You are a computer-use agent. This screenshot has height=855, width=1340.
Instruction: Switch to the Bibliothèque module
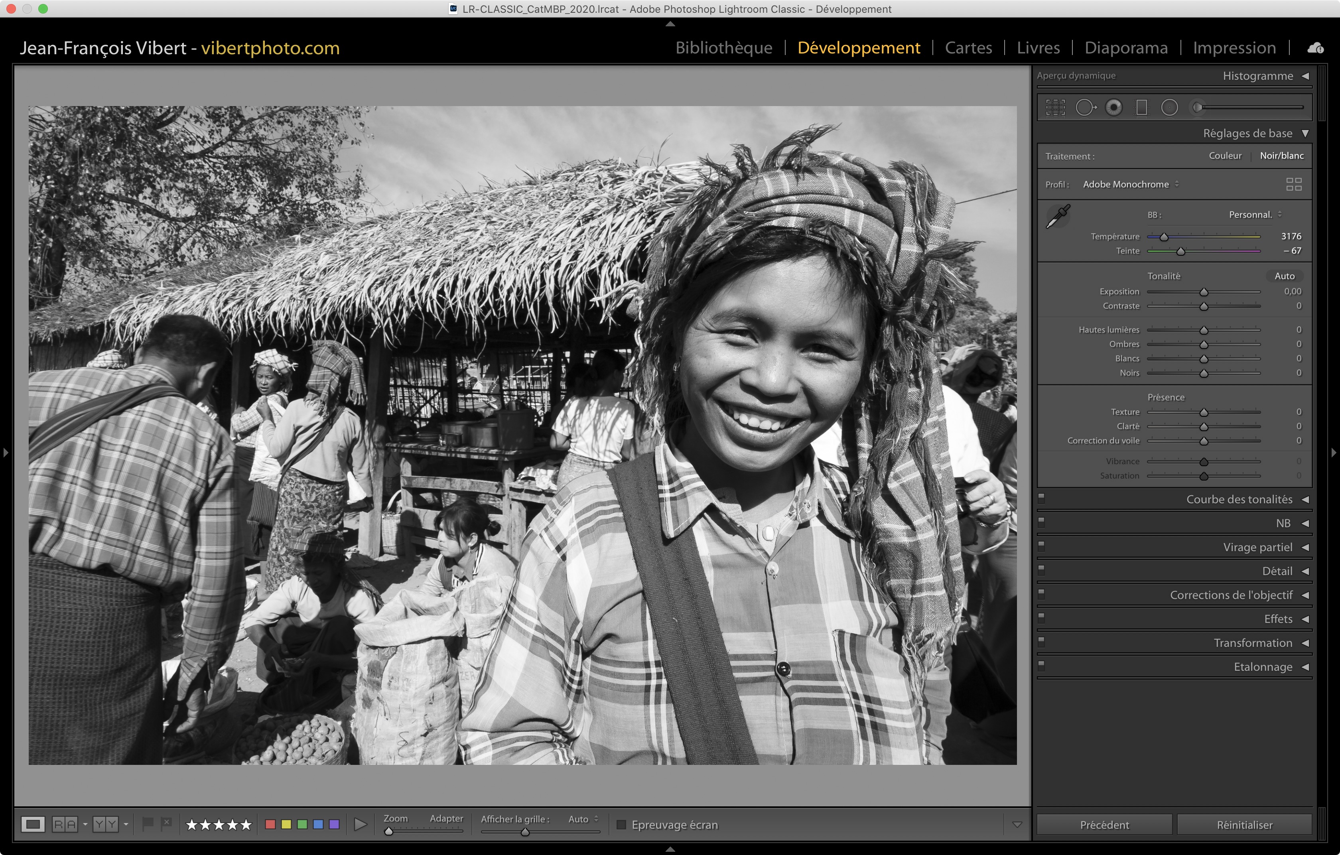[x=723, y=48]
